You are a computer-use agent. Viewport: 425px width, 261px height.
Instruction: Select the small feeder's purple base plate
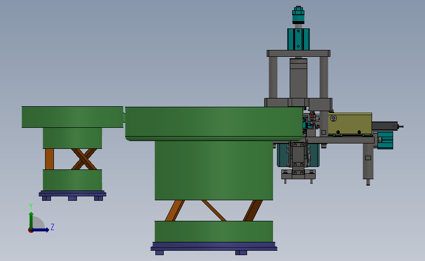(x=73, y=194)
